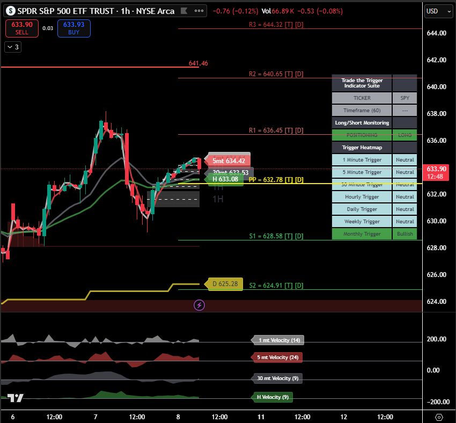456x423 pixels.
Task: Select the D 625.28 price label
Action: click(x=224, y=283)
